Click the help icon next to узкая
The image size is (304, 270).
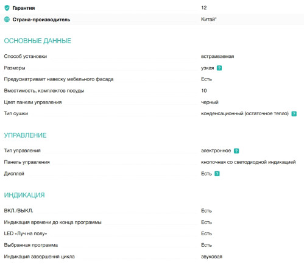pyautogui.click(x=219, y=68)
